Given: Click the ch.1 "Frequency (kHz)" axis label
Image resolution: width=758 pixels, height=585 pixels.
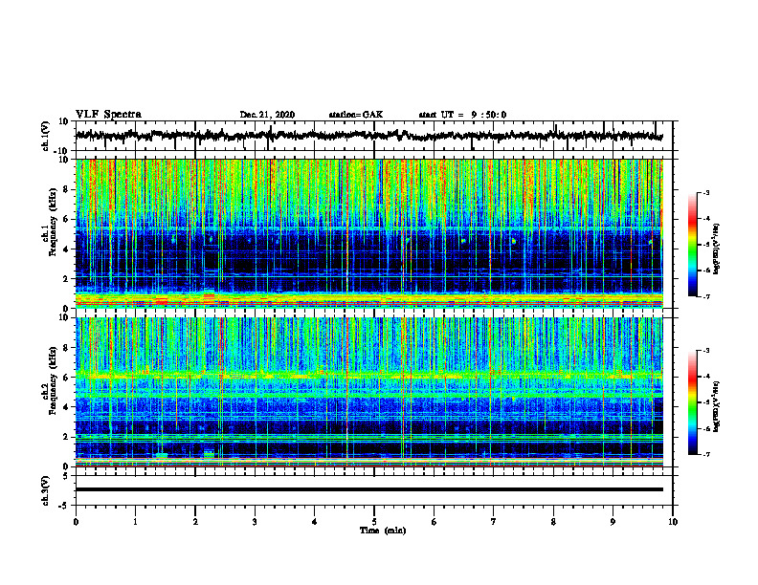Looking at the screenshot, I should point(53,222).
